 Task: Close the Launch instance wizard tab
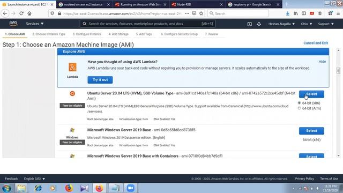coord(52,4)
